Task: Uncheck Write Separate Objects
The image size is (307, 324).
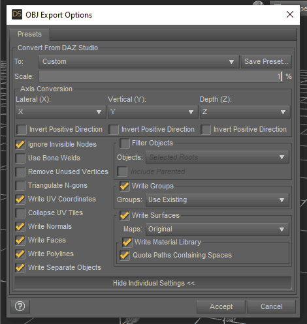Action: click(20, 268)
